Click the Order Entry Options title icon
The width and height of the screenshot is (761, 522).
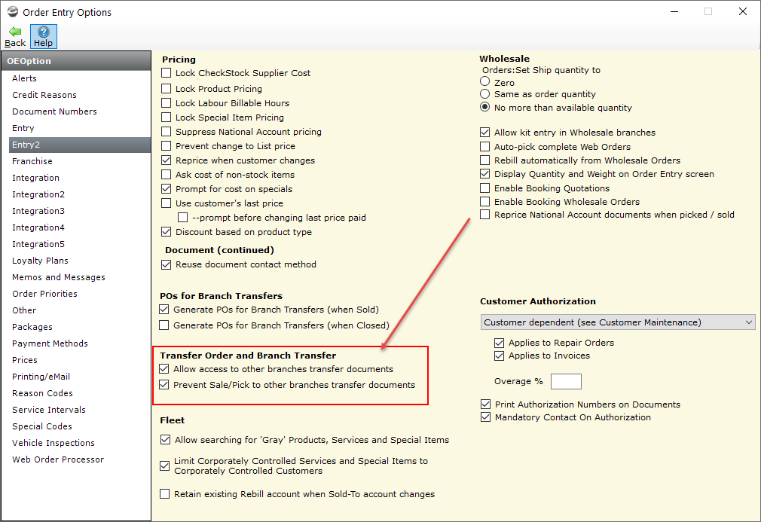(13, 11)
